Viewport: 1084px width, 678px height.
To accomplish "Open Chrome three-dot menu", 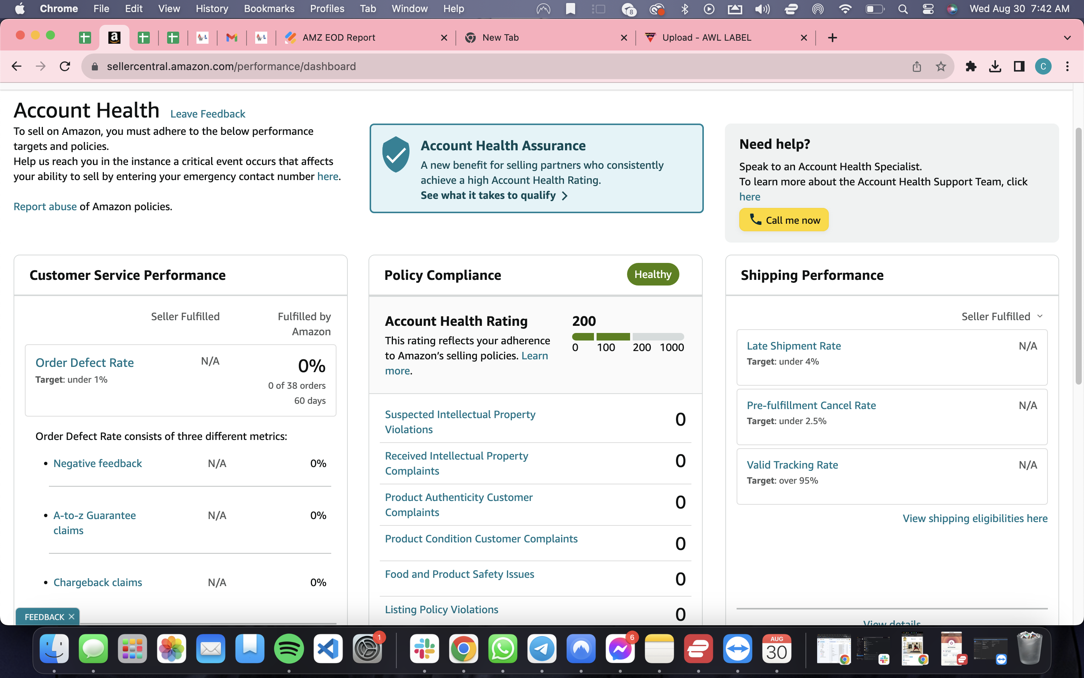I will pyautogui.click(x=1067, y=66).
